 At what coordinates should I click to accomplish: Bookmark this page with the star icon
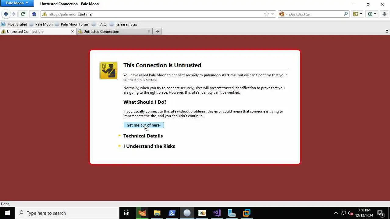coord(267,14)
